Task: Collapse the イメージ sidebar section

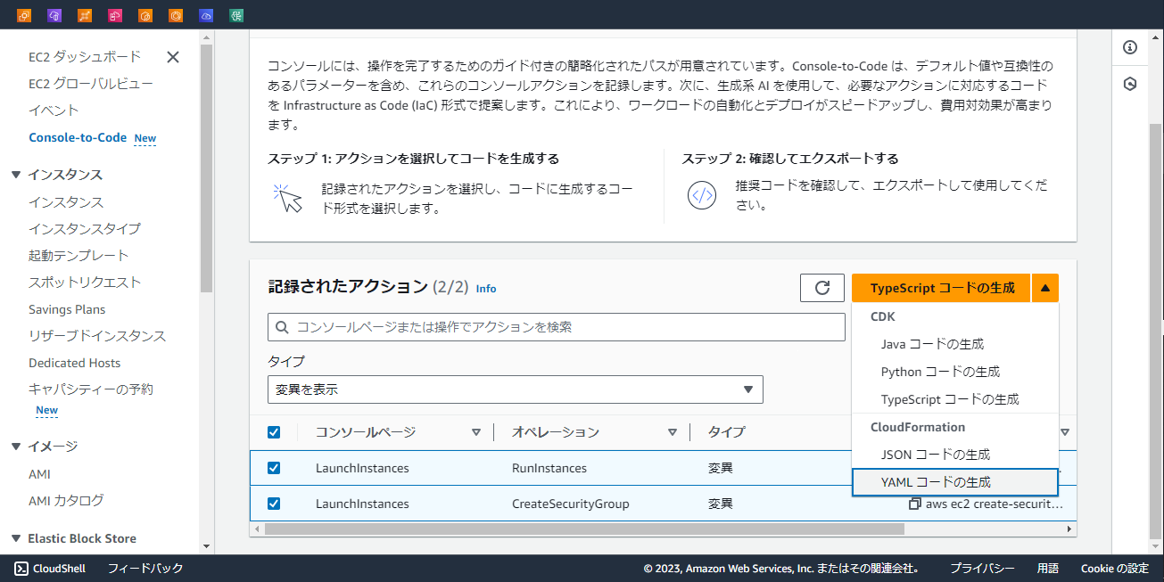Action: pyautogui.click(x=16, y=447)
